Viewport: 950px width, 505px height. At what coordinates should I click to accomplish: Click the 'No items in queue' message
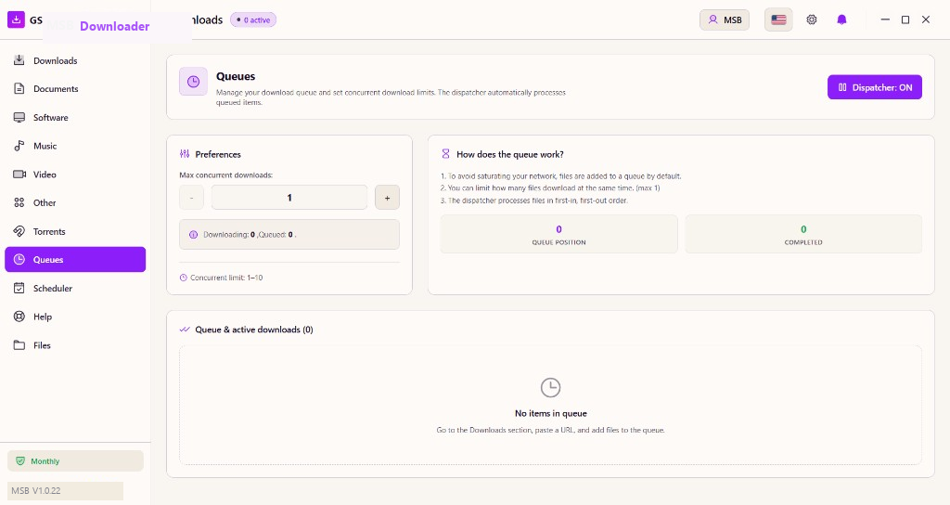click(x=551, y=413)
